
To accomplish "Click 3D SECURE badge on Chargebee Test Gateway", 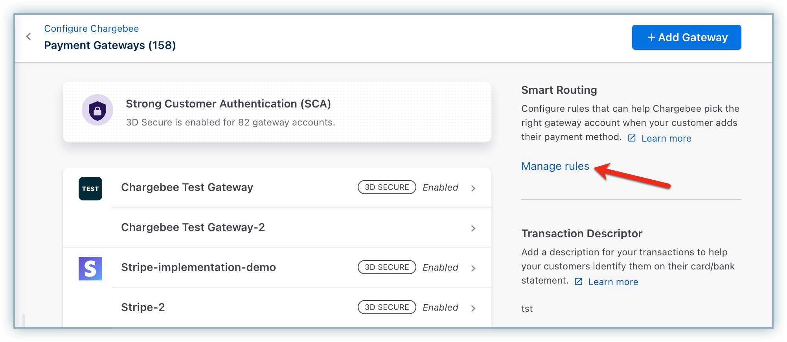I will pos(387,187).
